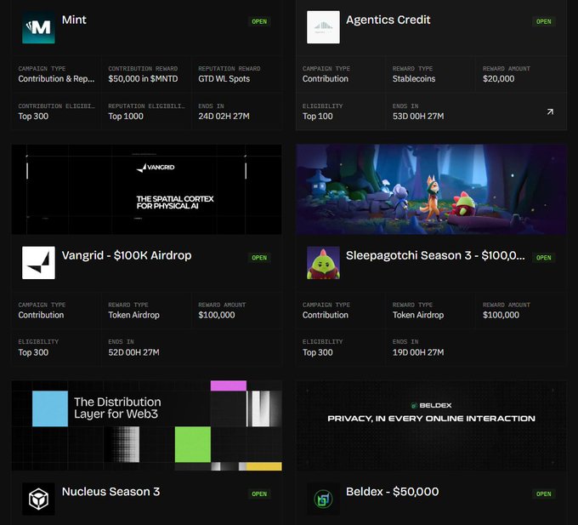Click Vangrid's 'Top 300' eligibility value
The height and width of the screenshot is (525, 578).
coord(33,352)
